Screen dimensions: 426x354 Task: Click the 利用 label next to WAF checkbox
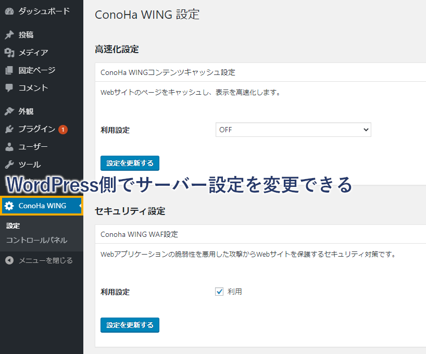coord(234,292)
